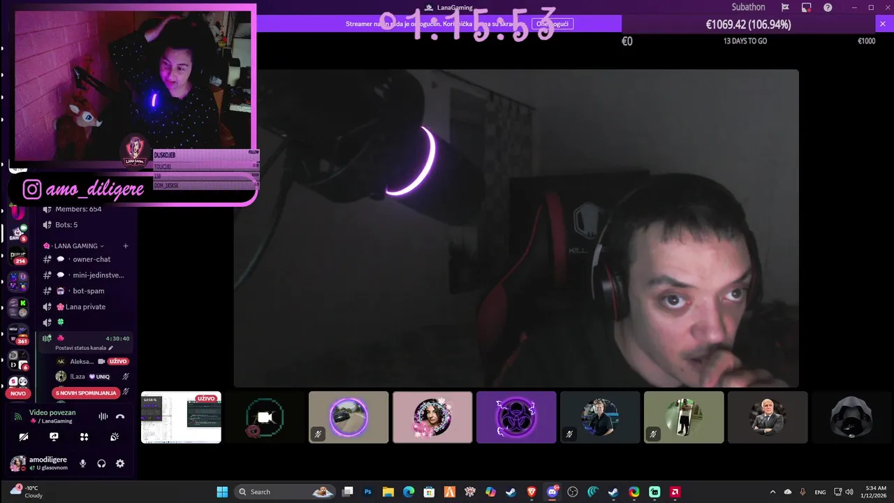The height and width of the screenshot is (503, 894).
Task: Select Aleksa... user in voice channel
Action: (81, 361)
